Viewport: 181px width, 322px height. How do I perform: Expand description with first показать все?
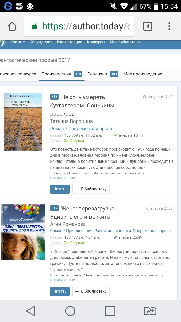click(x=62, y=178)
